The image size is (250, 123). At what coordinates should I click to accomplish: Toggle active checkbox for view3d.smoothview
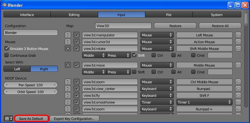pyautogui.click(x=77, y=102)
